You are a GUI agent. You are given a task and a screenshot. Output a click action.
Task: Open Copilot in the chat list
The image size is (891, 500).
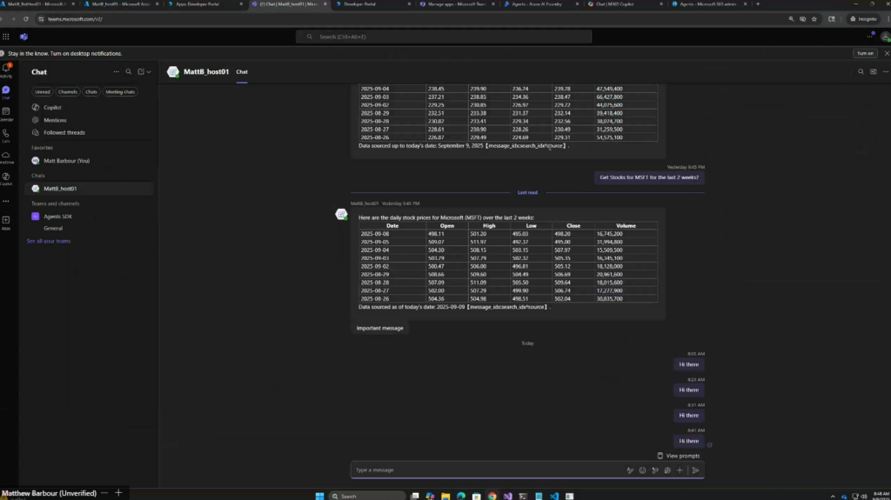[52, 107]
